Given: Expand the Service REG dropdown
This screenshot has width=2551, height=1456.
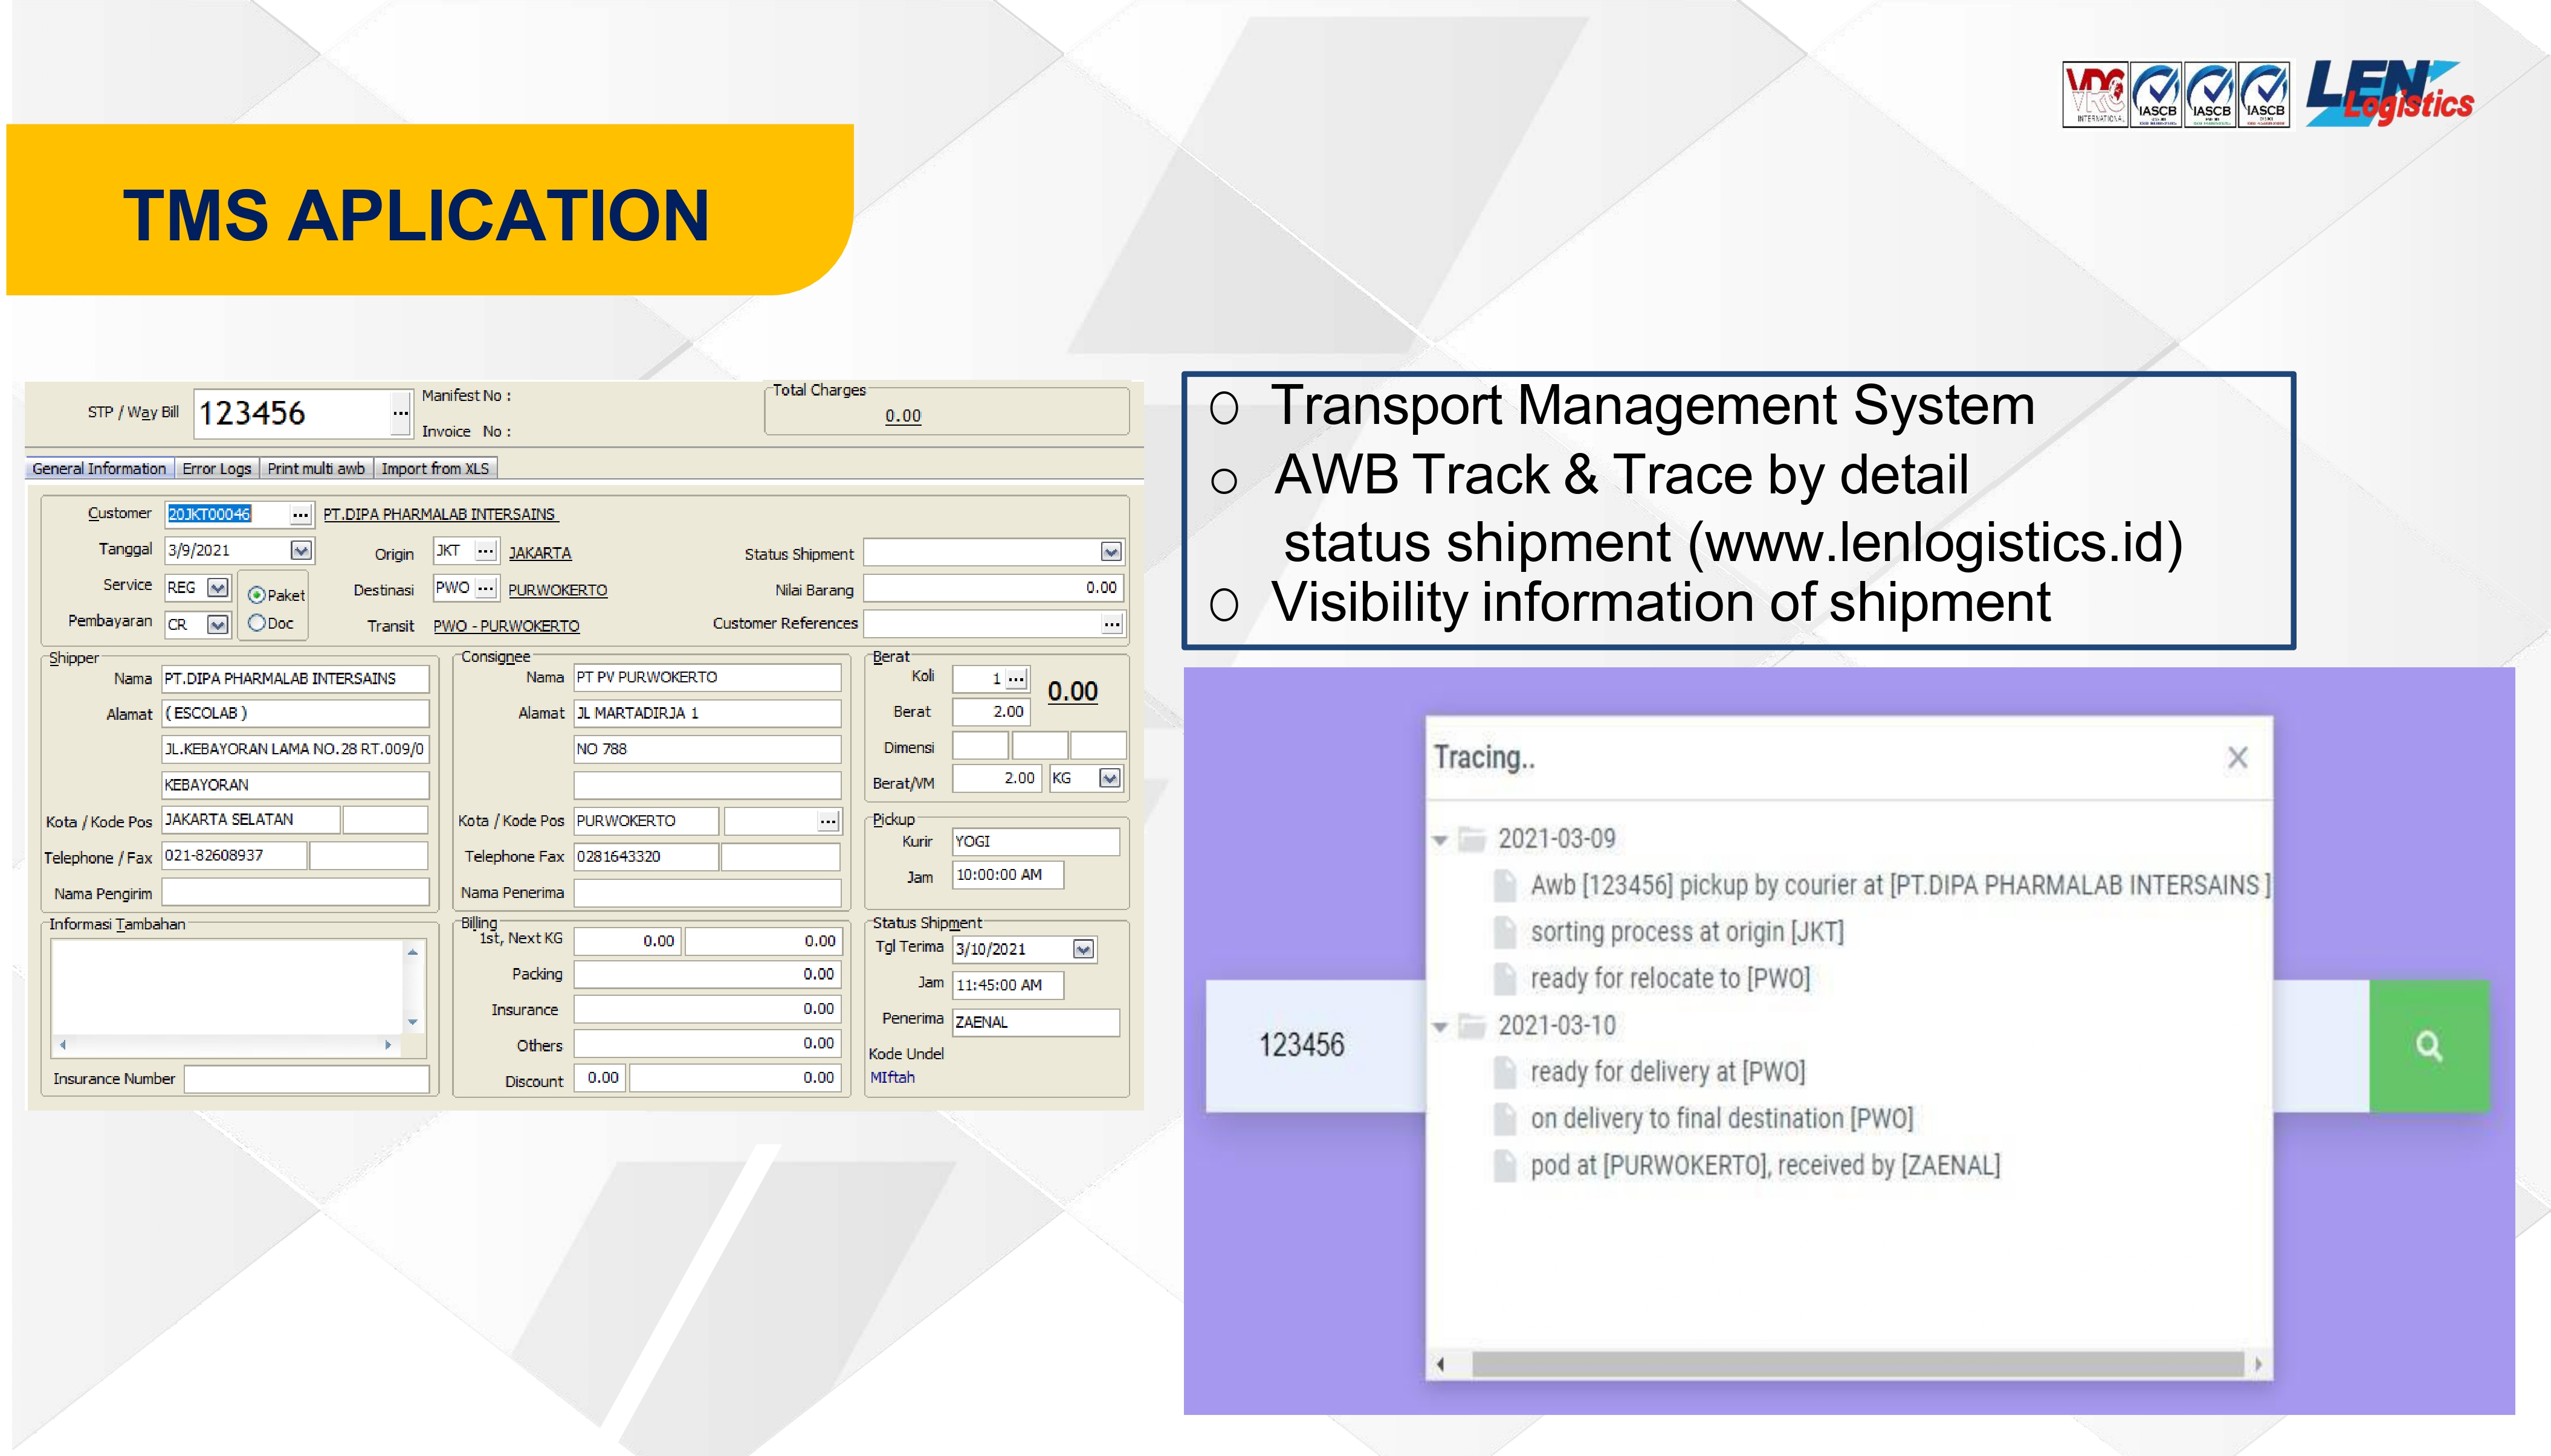Looking at the screenshot, I should [217, 588].
